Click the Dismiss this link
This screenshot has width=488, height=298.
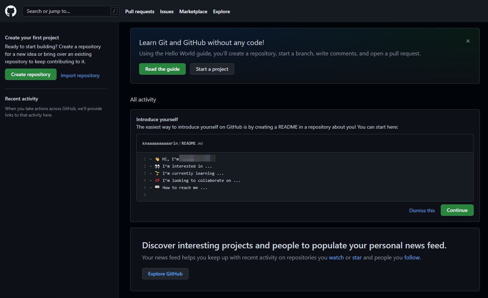tap(422, 210)
